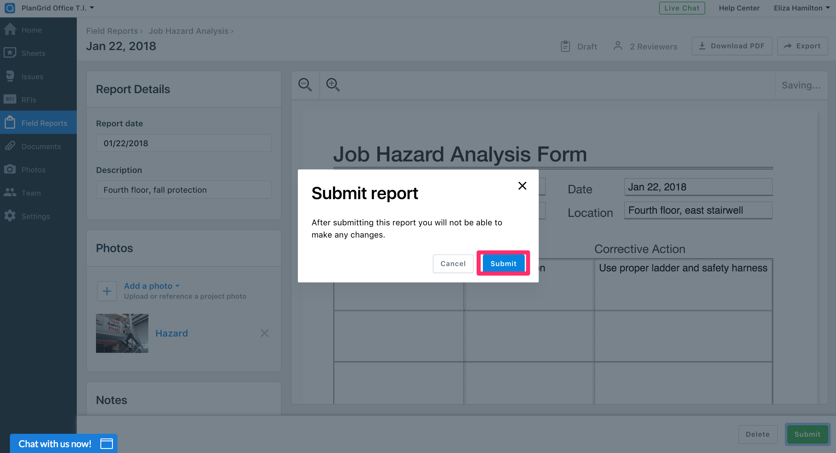Open the Hazard photo link
The image size is (836, 453).
(x=171, y=333)
